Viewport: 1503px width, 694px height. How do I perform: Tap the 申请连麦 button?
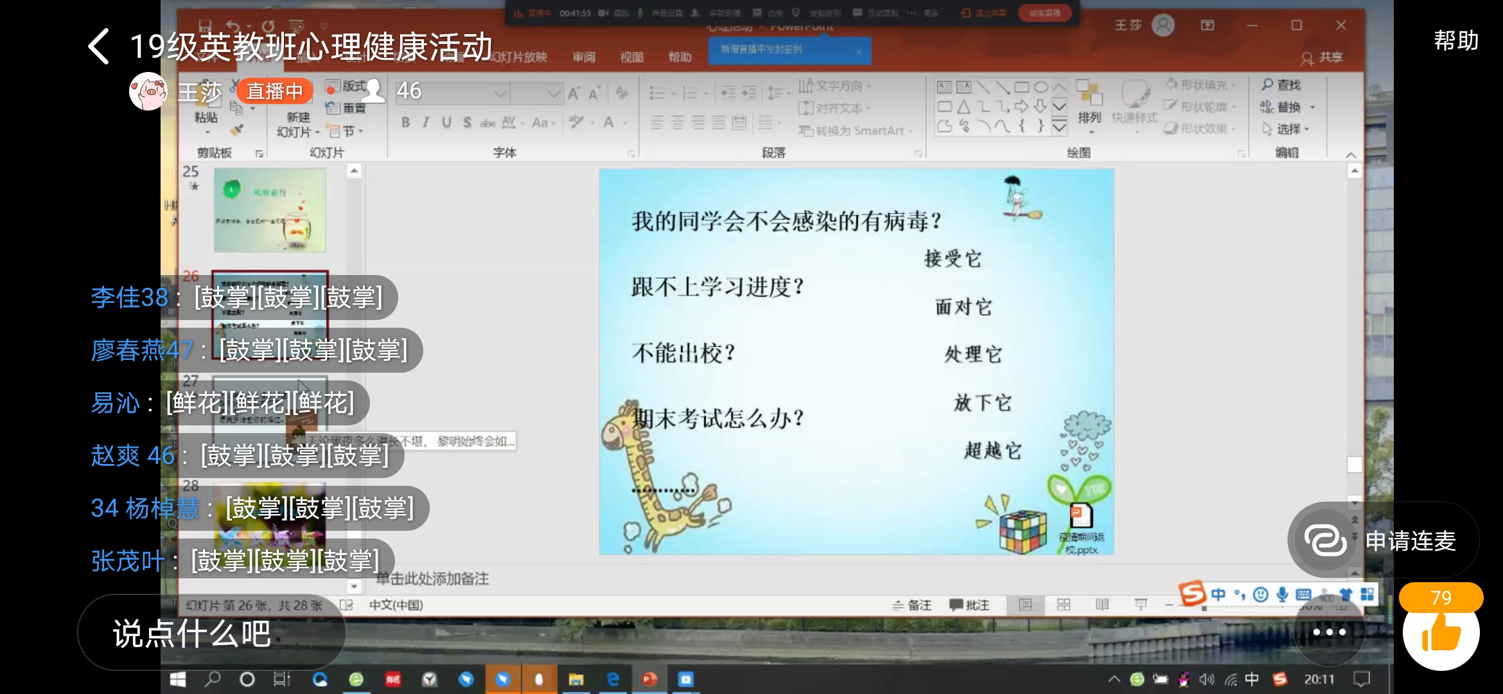tap(1384, 540)
